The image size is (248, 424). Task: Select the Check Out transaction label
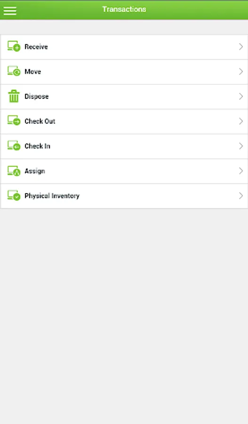click(40, 121)
